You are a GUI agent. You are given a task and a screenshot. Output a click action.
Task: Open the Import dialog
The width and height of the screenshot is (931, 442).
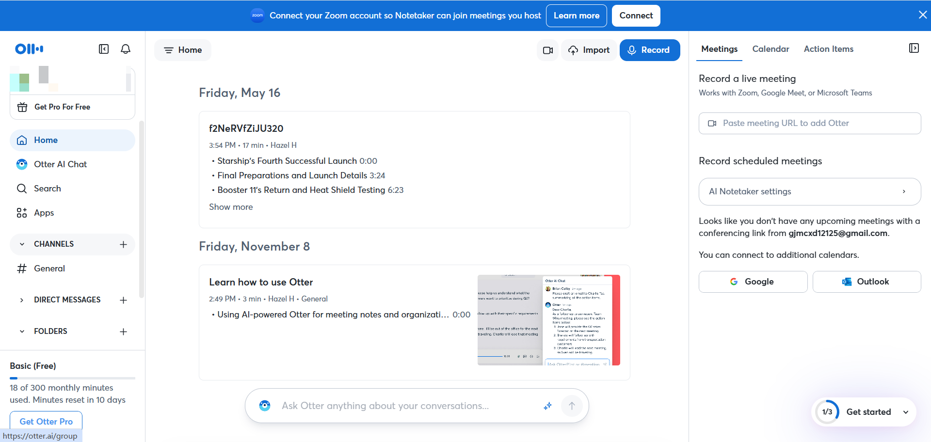(x=589, y=50)
